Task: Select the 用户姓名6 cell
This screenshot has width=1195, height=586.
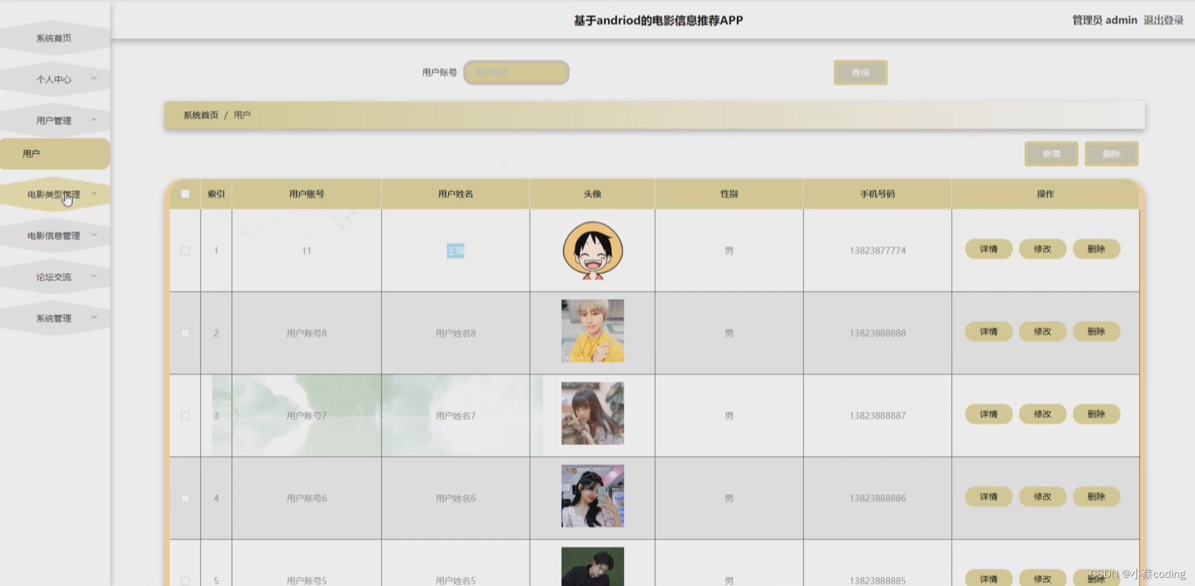Action: tap(456, 498)
